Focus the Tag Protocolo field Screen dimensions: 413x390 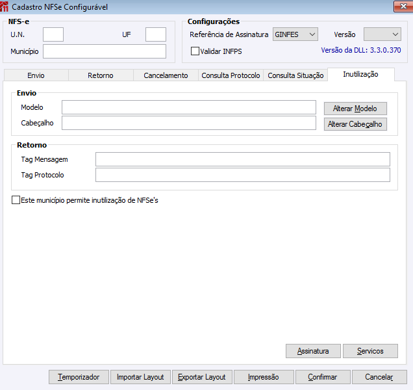pos(243,175)
